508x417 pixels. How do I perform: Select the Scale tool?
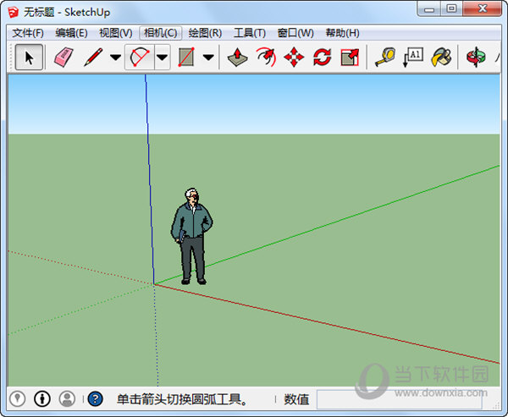[350, 58]
